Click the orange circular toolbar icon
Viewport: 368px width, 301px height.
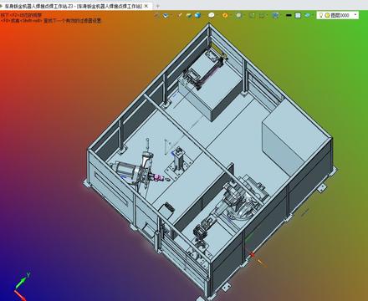(225, 15)
